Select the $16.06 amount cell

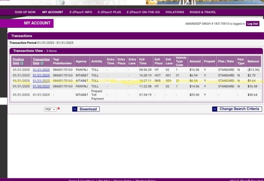pyautogui.click(x=194, y=70)
